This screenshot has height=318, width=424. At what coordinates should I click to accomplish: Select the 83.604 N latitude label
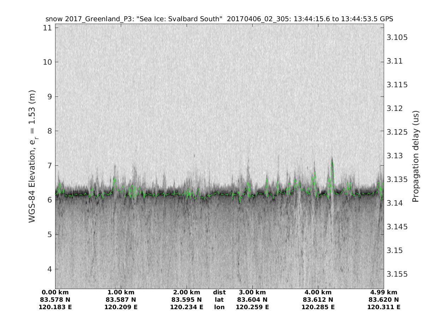[x=252, y=300]
